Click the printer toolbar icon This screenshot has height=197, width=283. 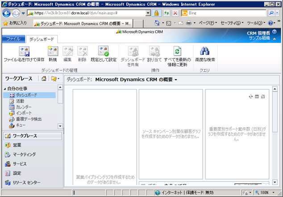[189, 23]
